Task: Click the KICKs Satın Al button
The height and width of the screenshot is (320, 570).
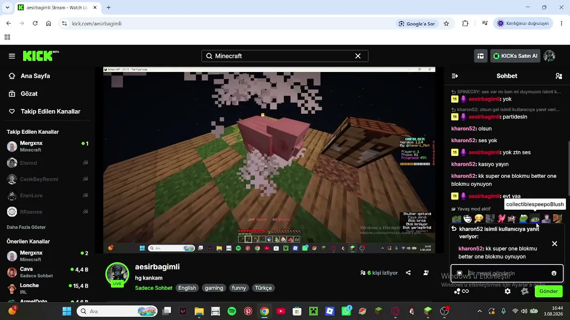Action: (515, 56)
